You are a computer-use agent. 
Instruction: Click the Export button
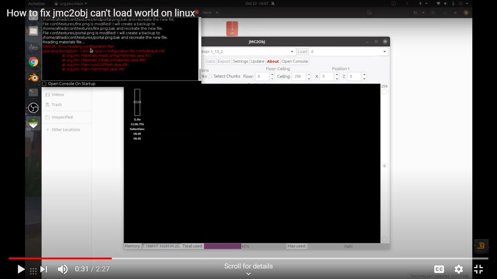(224, 61)
